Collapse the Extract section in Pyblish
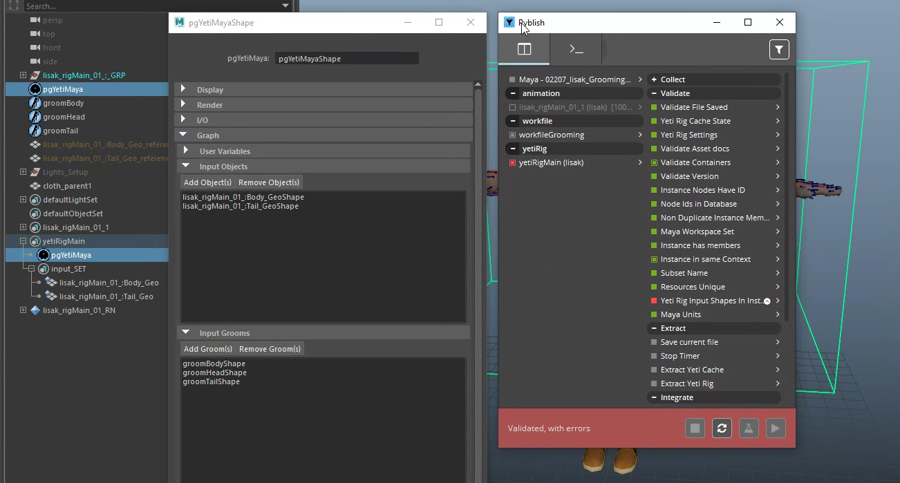 [x=654, y=328]
